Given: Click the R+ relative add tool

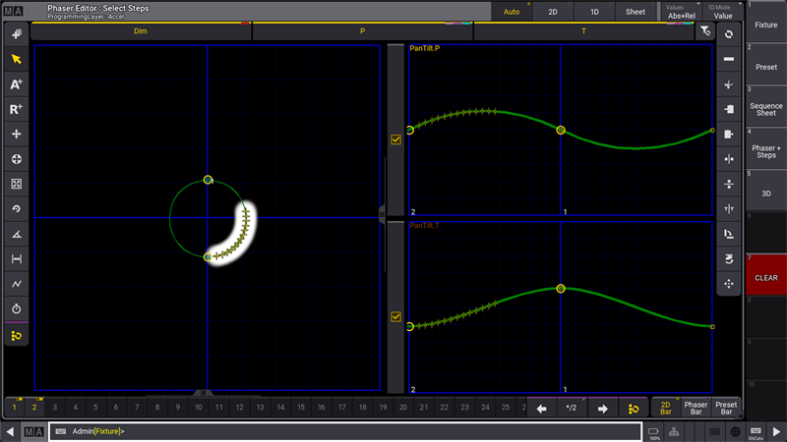Looking at the screenshot, I should pos(16,109).
